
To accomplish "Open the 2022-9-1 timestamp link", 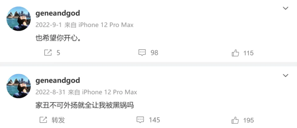I will (49, 25).
